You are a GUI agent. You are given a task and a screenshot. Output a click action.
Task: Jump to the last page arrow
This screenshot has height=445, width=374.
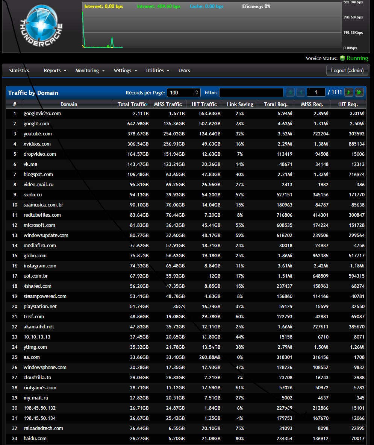point(359,92)
